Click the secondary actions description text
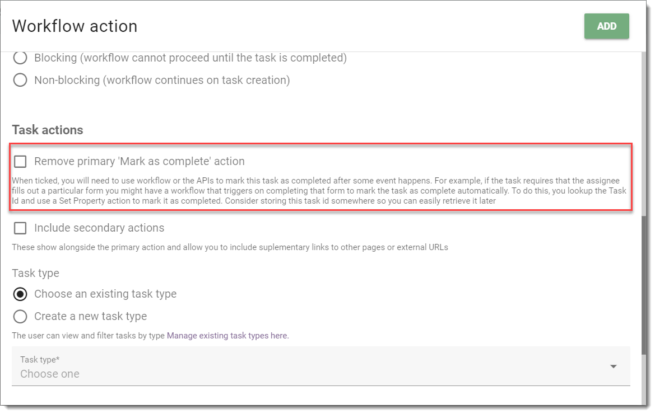 (230, 247)
